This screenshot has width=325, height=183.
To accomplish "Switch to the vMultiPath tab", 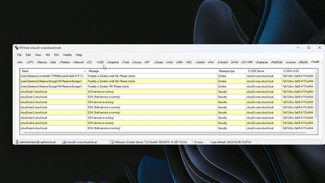I will [x=277, y=62].
